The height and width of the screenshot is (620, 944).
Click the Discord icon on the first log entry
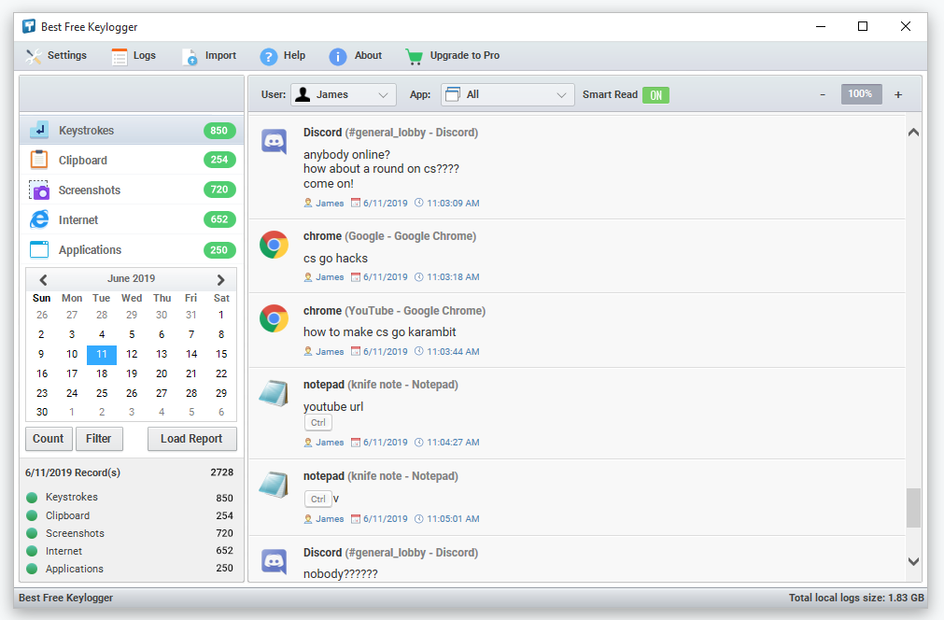tap(273, 141)
